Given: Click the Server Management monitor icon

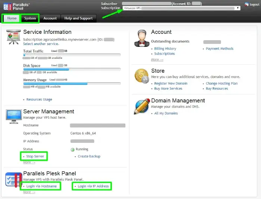Looking at the screenshot, I should click(14, 116).
